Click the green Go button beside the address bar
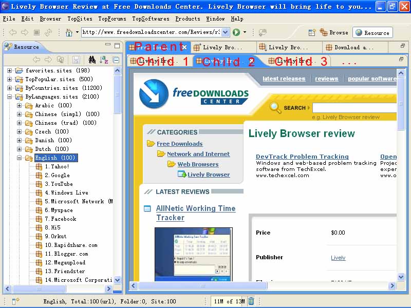 236,32
